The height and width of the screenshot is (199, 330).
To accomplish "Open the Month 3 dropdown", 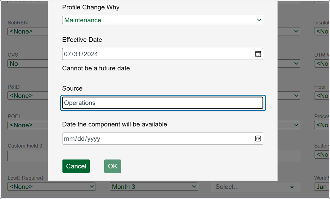I will coord(154,187).
